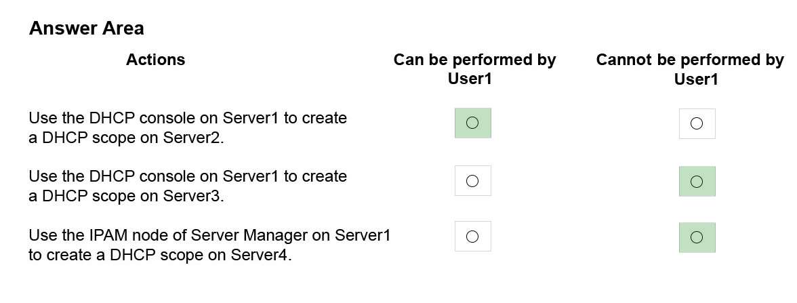This screenshot has height=303, width=797.
Task: Click the 'Cannot be performed by' column header
Action: (690, 60)
